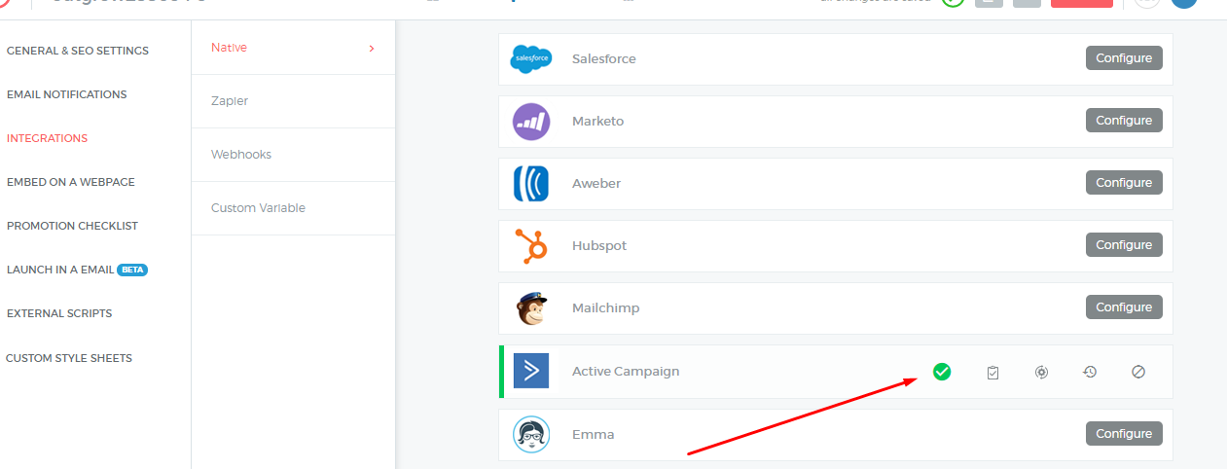Open the clipboard check icon for Active Campaign

[x=992, y=372]
